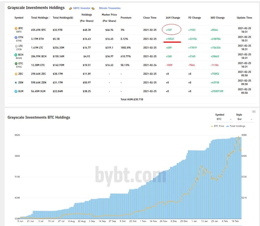Click the $319.1 LTC market price
The height and width of the screenshot is (226, 260).
(109, 48)
